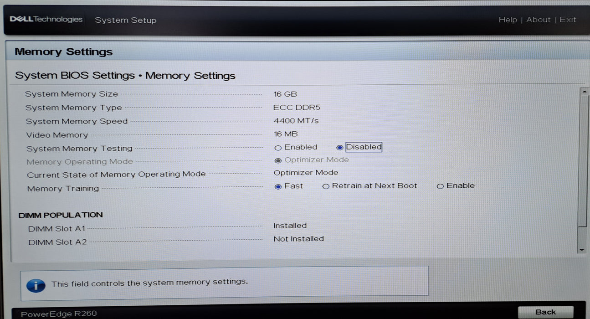Click the Dell Technologies logo
Viewport: 590px width, 319px height.
[46, 20]
